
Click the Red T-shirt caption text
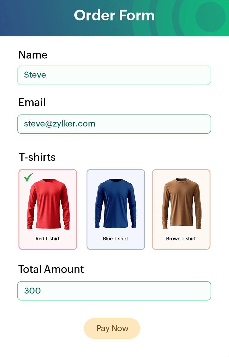pyautogui.click(x=48, y=238)
